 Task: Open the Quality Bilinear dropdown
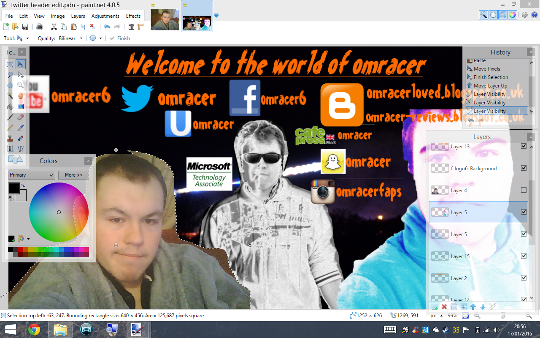70,38
